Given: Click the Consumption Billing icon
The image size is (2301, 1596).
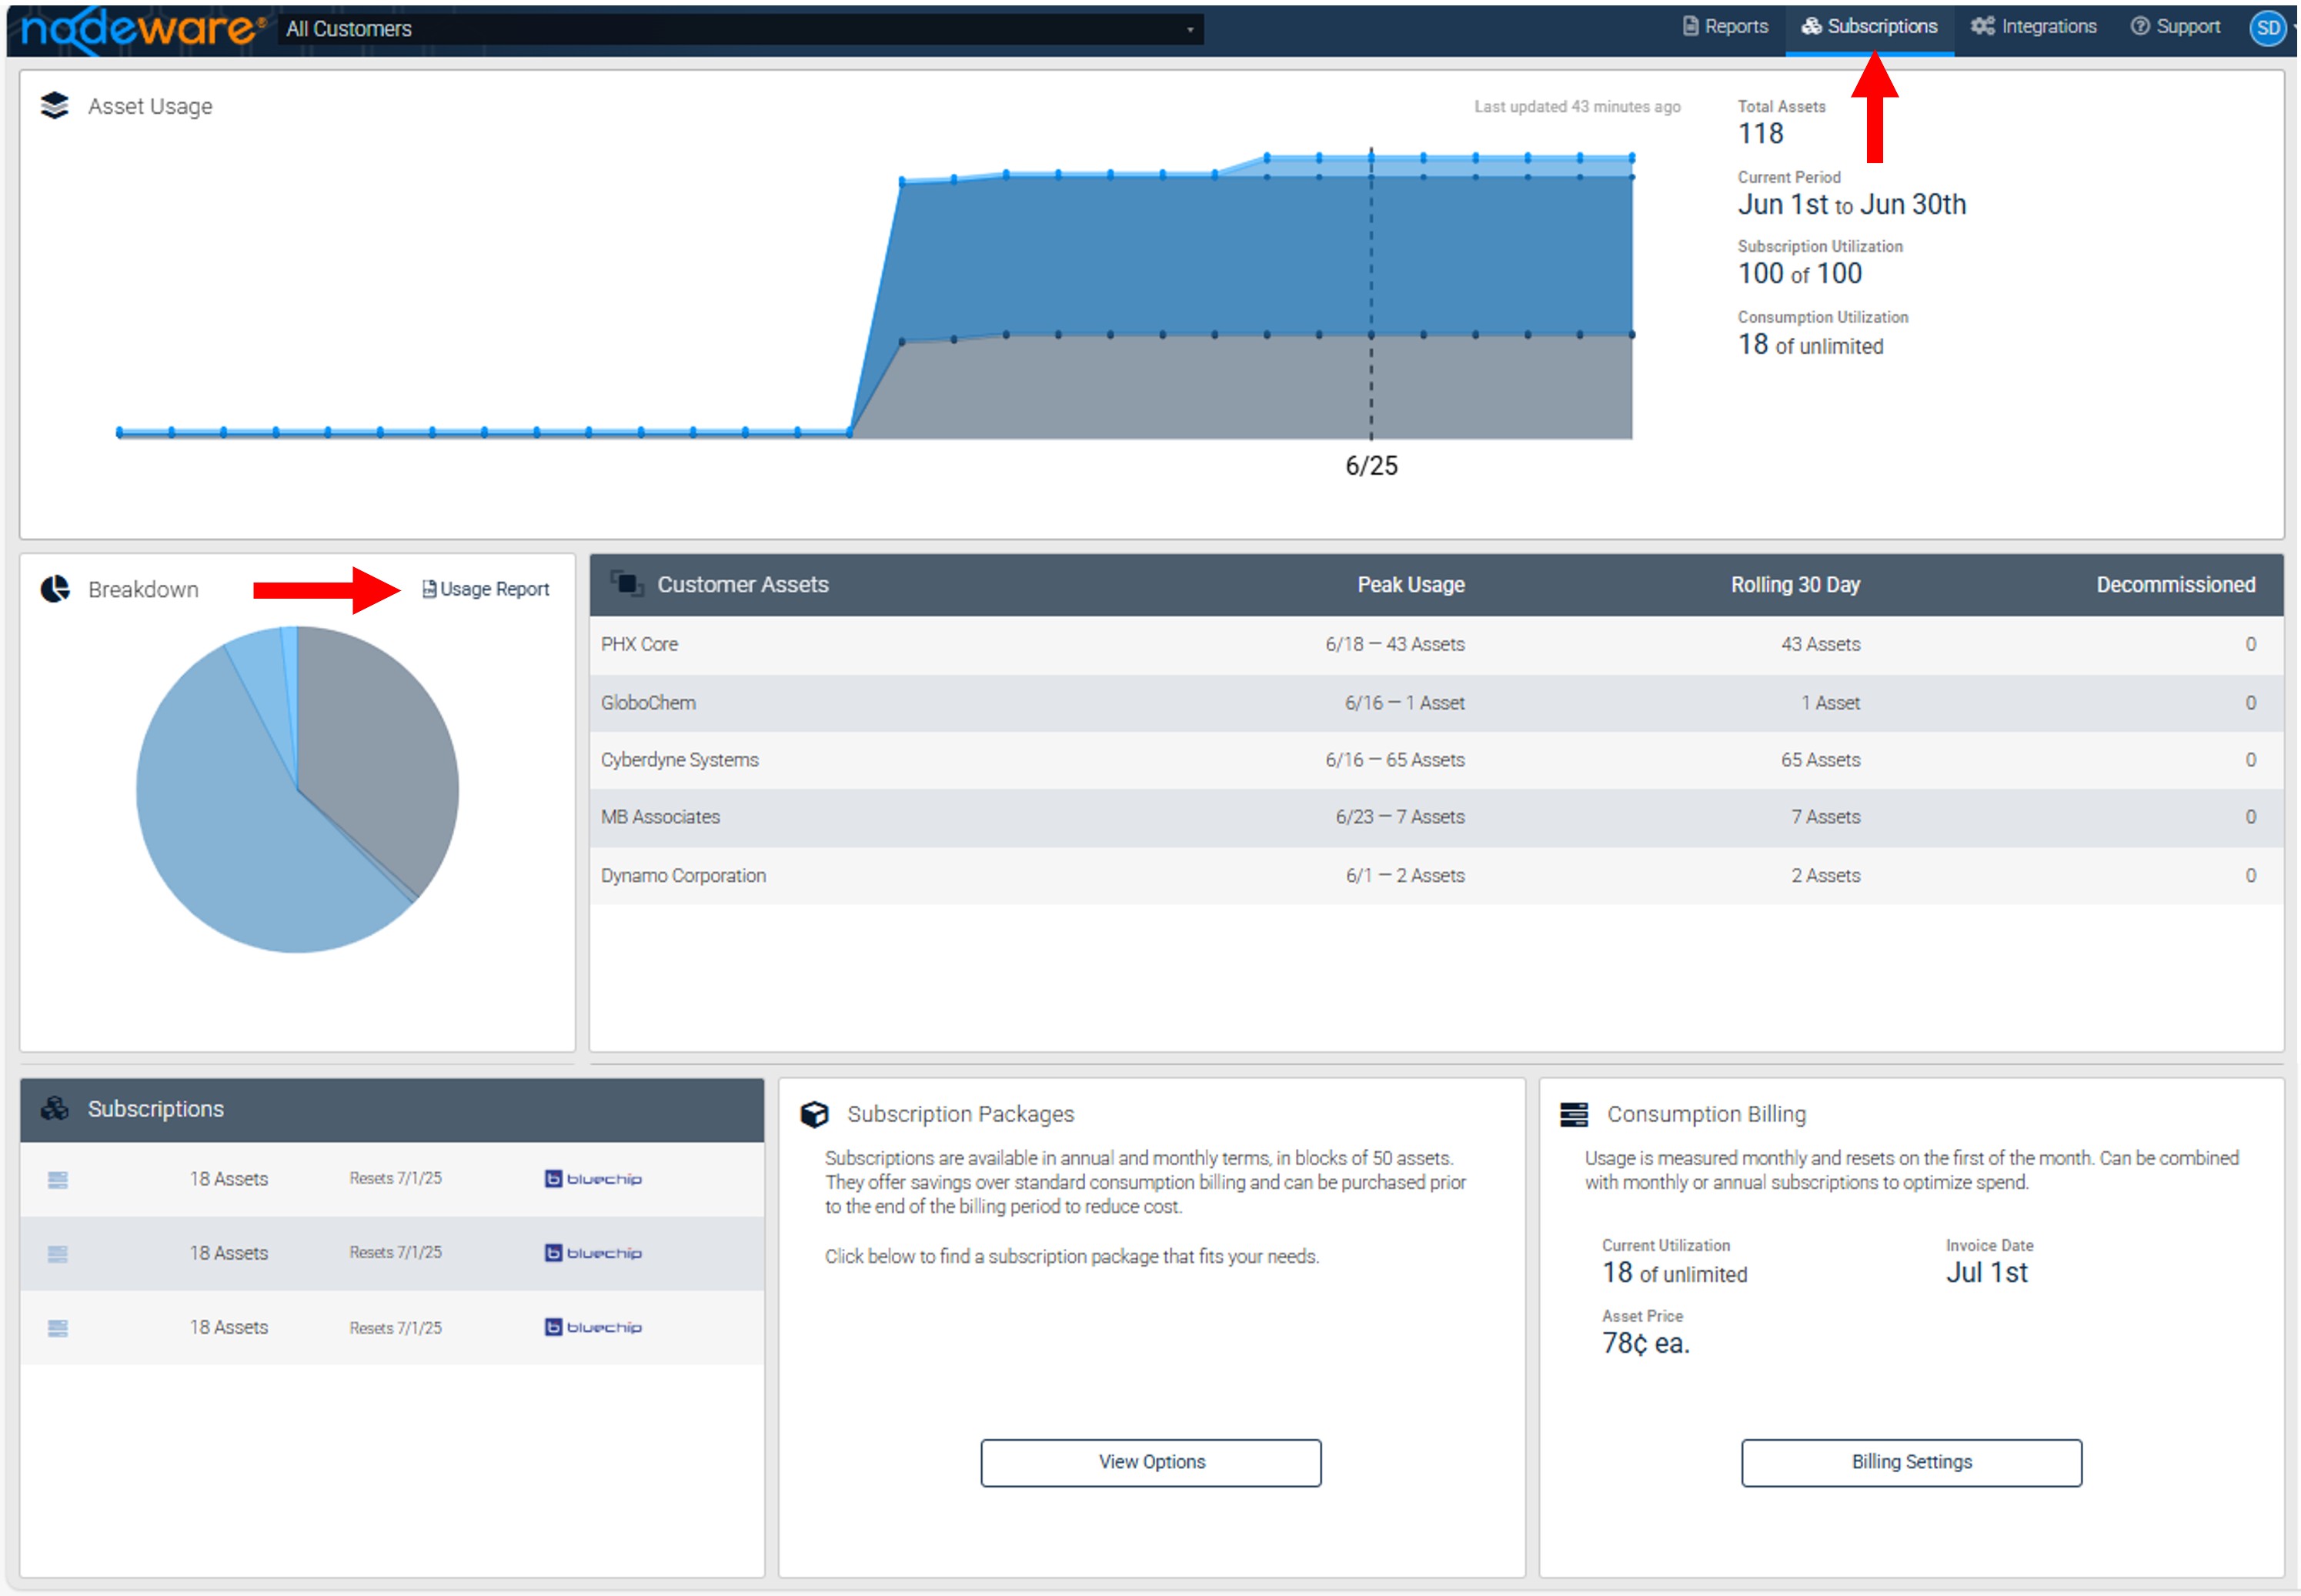Looking at the screenshot, I should click(x=1574, y=1114).
